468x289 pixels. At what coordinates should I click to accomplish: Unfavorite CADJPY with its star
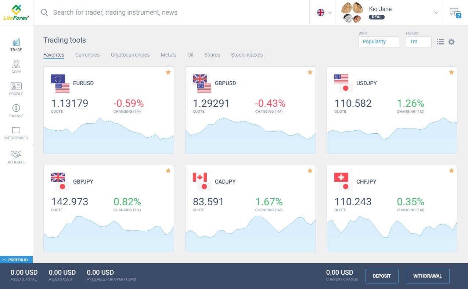point(310,171)
